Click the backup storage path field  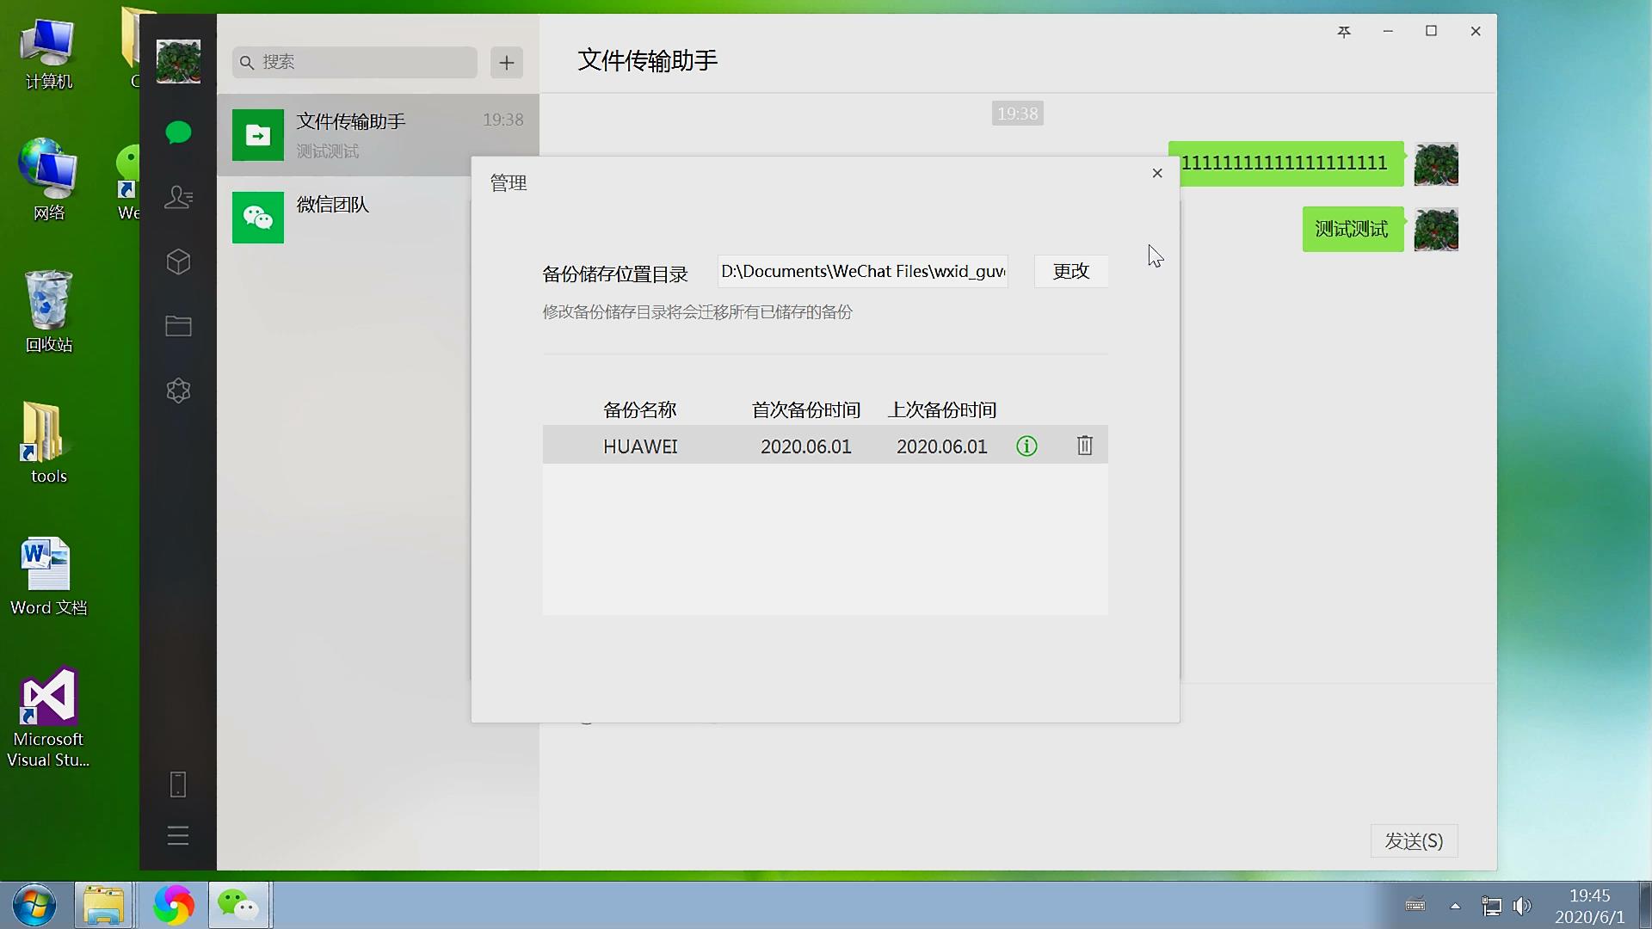pyautogui.click(x=862, y=272)
